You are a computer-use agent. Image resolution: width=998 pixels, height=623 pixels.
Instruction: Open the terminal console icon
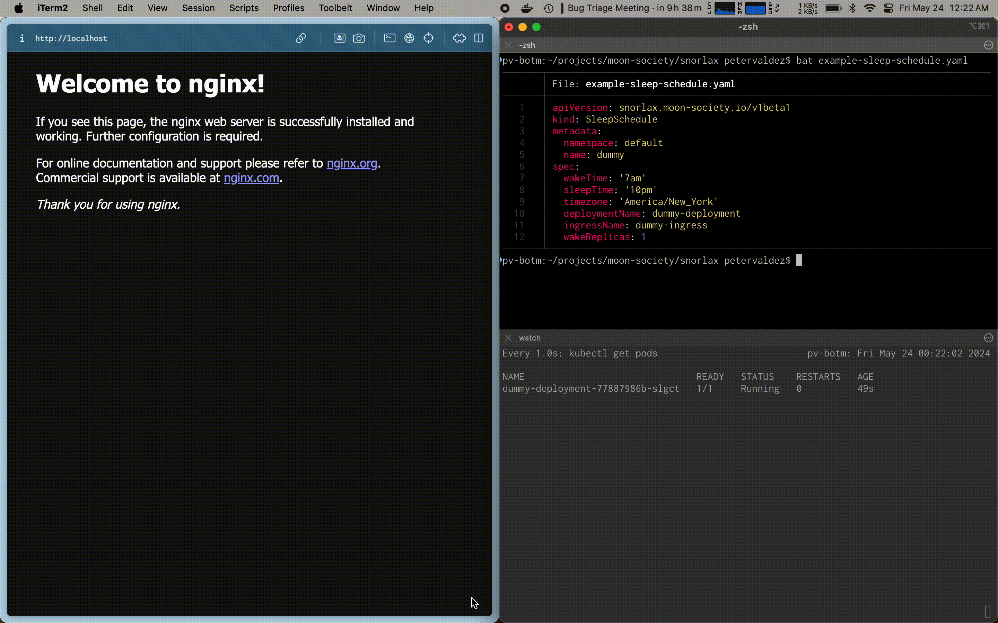pos(390,38)
